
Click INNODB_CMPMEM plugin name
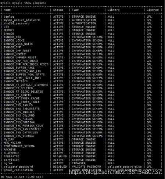pyautogui.click(x=15, y=54)
